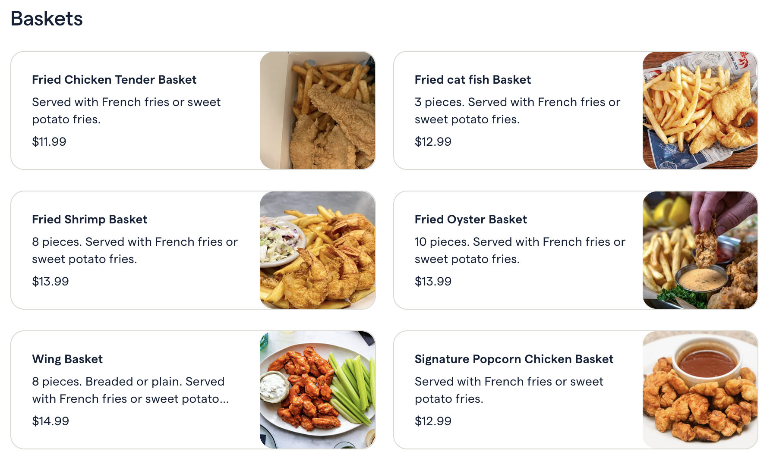
Task: Click the Fried Shrimp Basket 8 pieces description
Action: [x=135, y=251]
